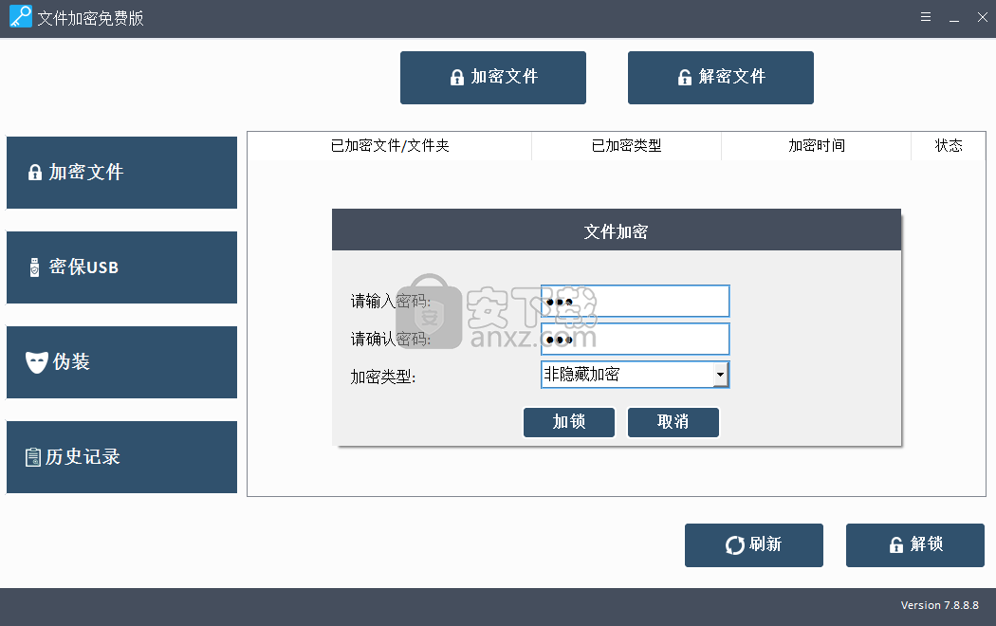Select the lock icon on 加密文件 sidebar button
This screenshot has height=626, width=996.
[x=35, y=172]
